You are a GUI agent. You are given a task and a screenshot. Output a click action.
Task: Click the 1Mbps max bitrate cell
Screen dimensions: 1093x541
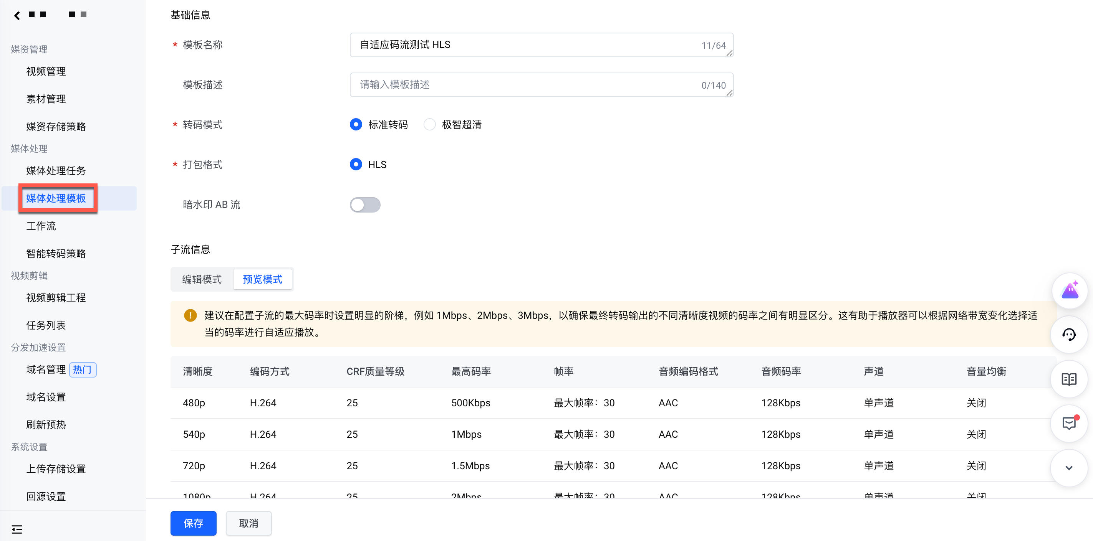click(466, 434)
